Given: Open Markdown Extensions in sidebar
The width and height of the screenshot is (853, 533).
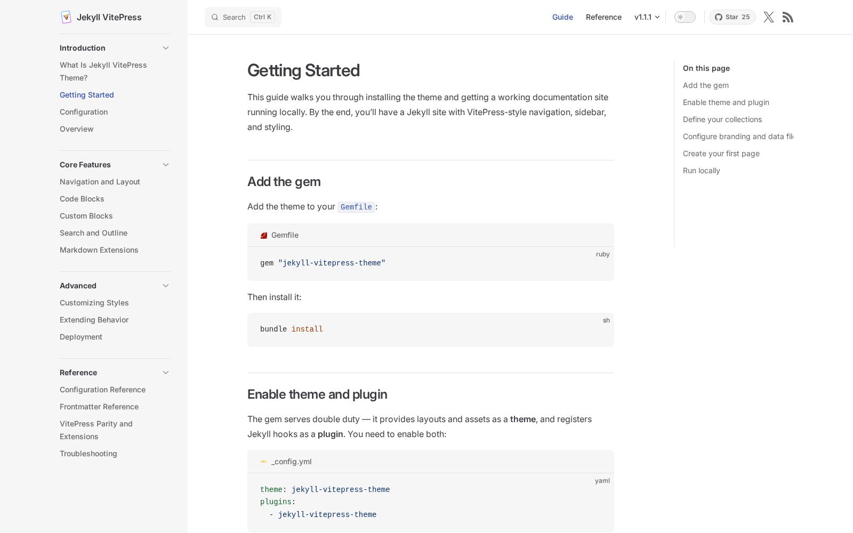Looking at the screenshot, I should point(99,250).
